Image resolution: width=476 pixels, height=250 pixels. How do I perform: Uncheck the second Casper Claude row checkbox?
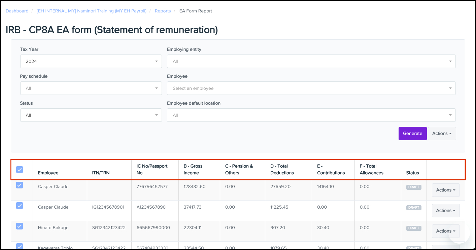[x=20, y=206]
